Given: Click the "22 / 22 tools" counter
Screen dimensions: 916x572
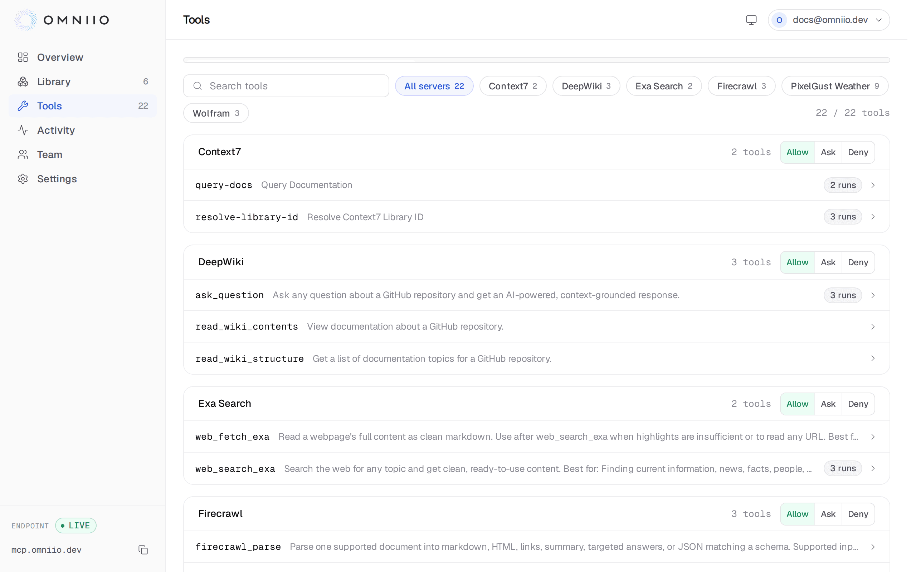Looking at the screenshot, I should click(852, 113).
